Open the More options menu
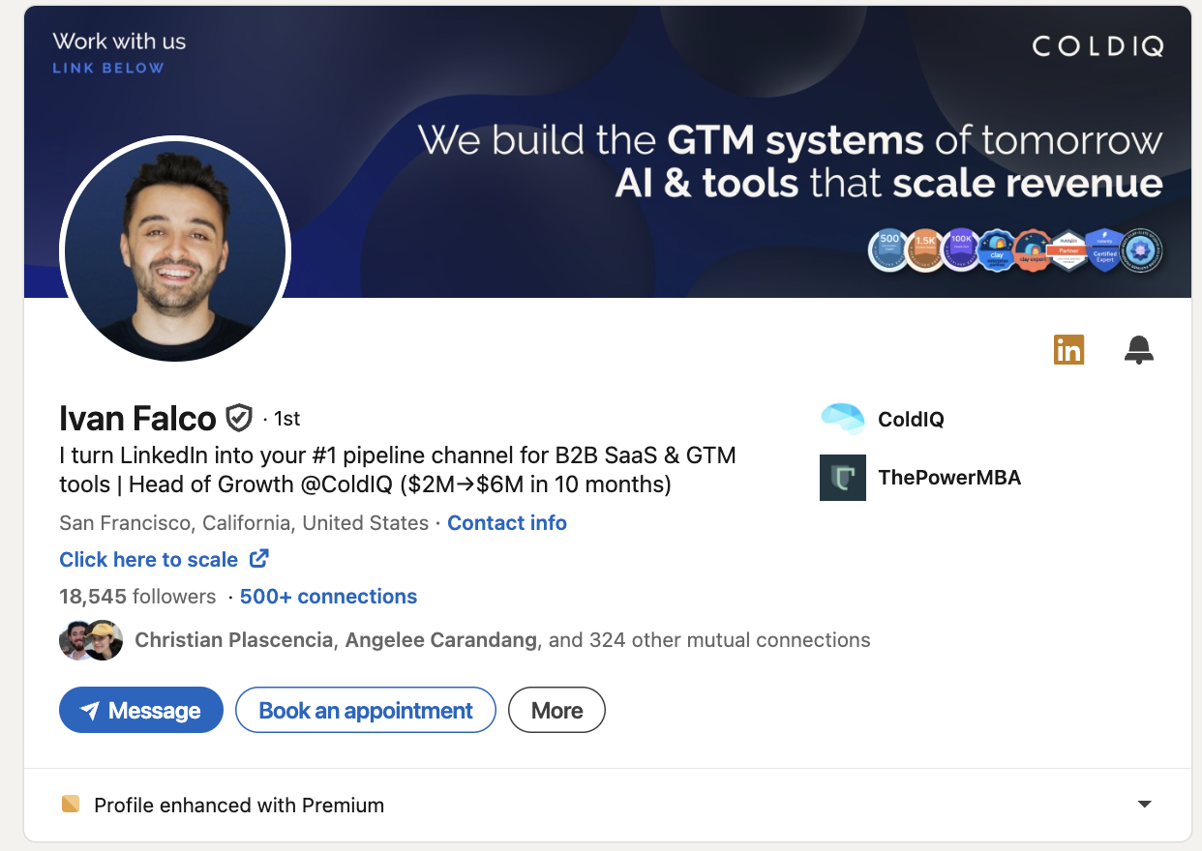Screen dimensions: 1202x851 point(556,711)
